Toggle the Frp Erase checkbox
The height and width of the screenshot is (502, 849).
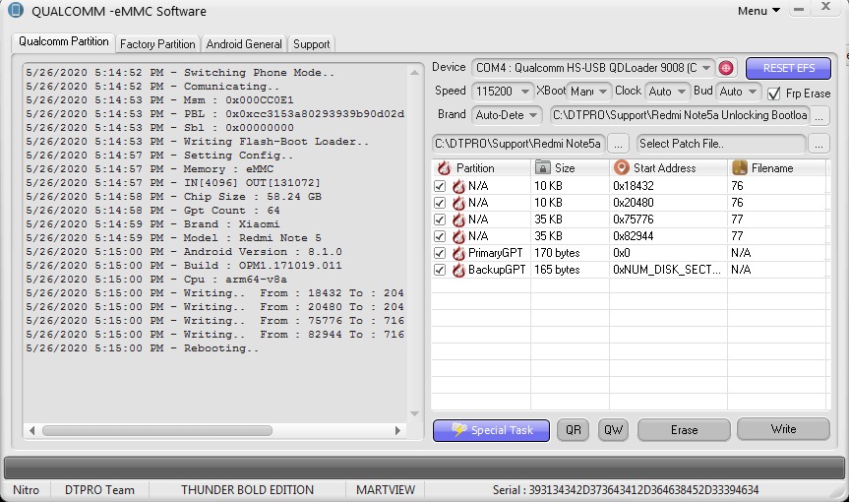774,94
